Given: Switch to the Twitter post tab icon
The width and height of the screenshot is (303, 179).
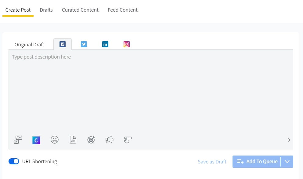Looking at the screenshot, I should 84,44.
